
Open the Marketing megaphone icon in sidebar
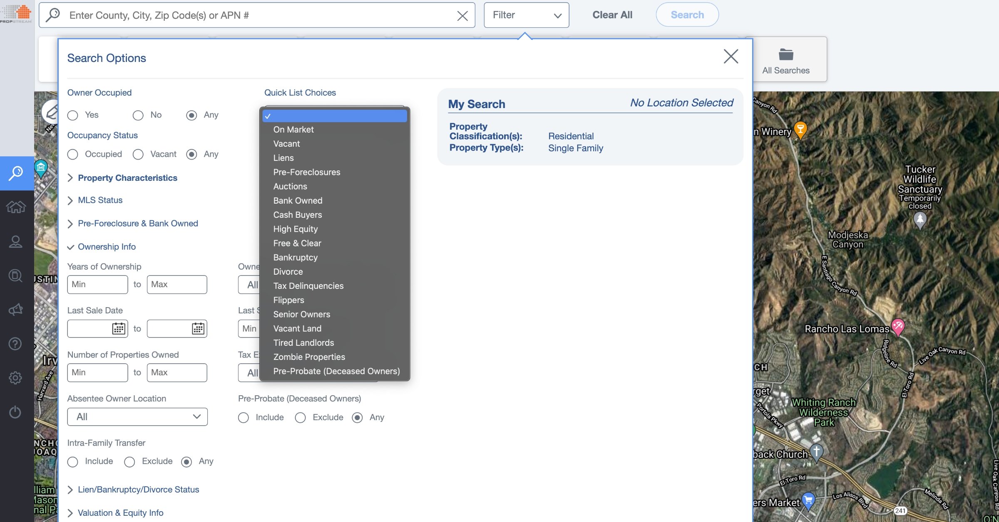(x=15, y=309)
